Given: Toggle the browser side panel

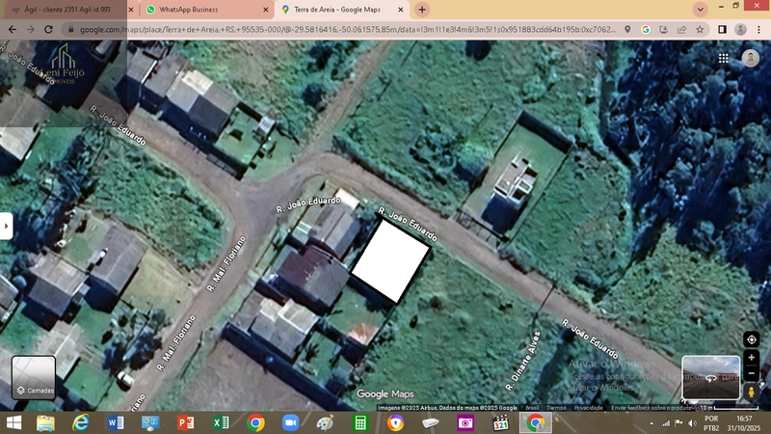Looking at the screenshot, I should 722,30.
